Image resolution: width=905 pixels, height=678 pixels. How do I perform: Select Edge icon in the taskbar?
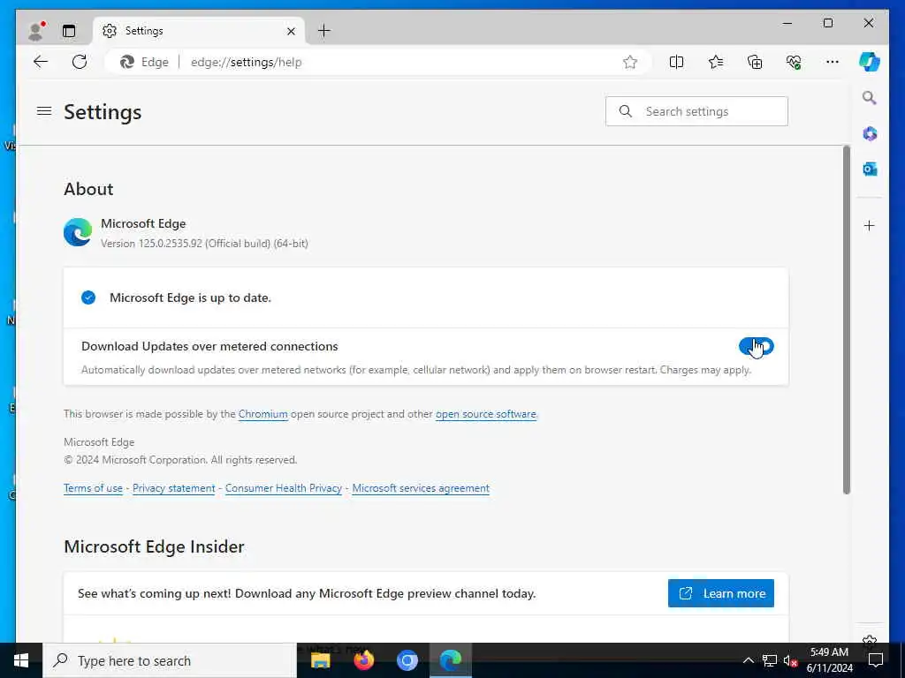tap(450, 660)
